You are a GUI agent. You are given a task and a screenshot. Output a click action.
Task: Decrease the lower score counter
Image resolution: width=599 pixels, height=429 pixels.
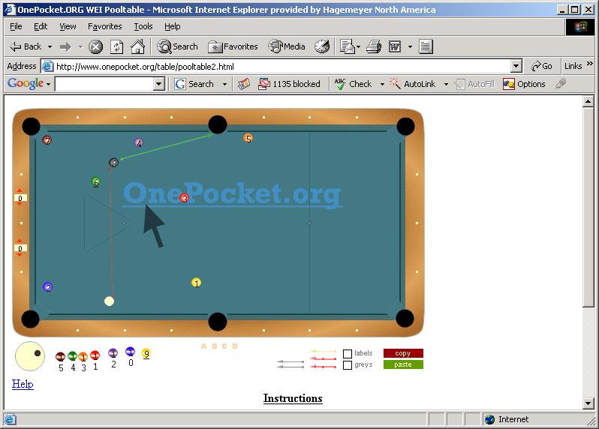tap(20, 254)
